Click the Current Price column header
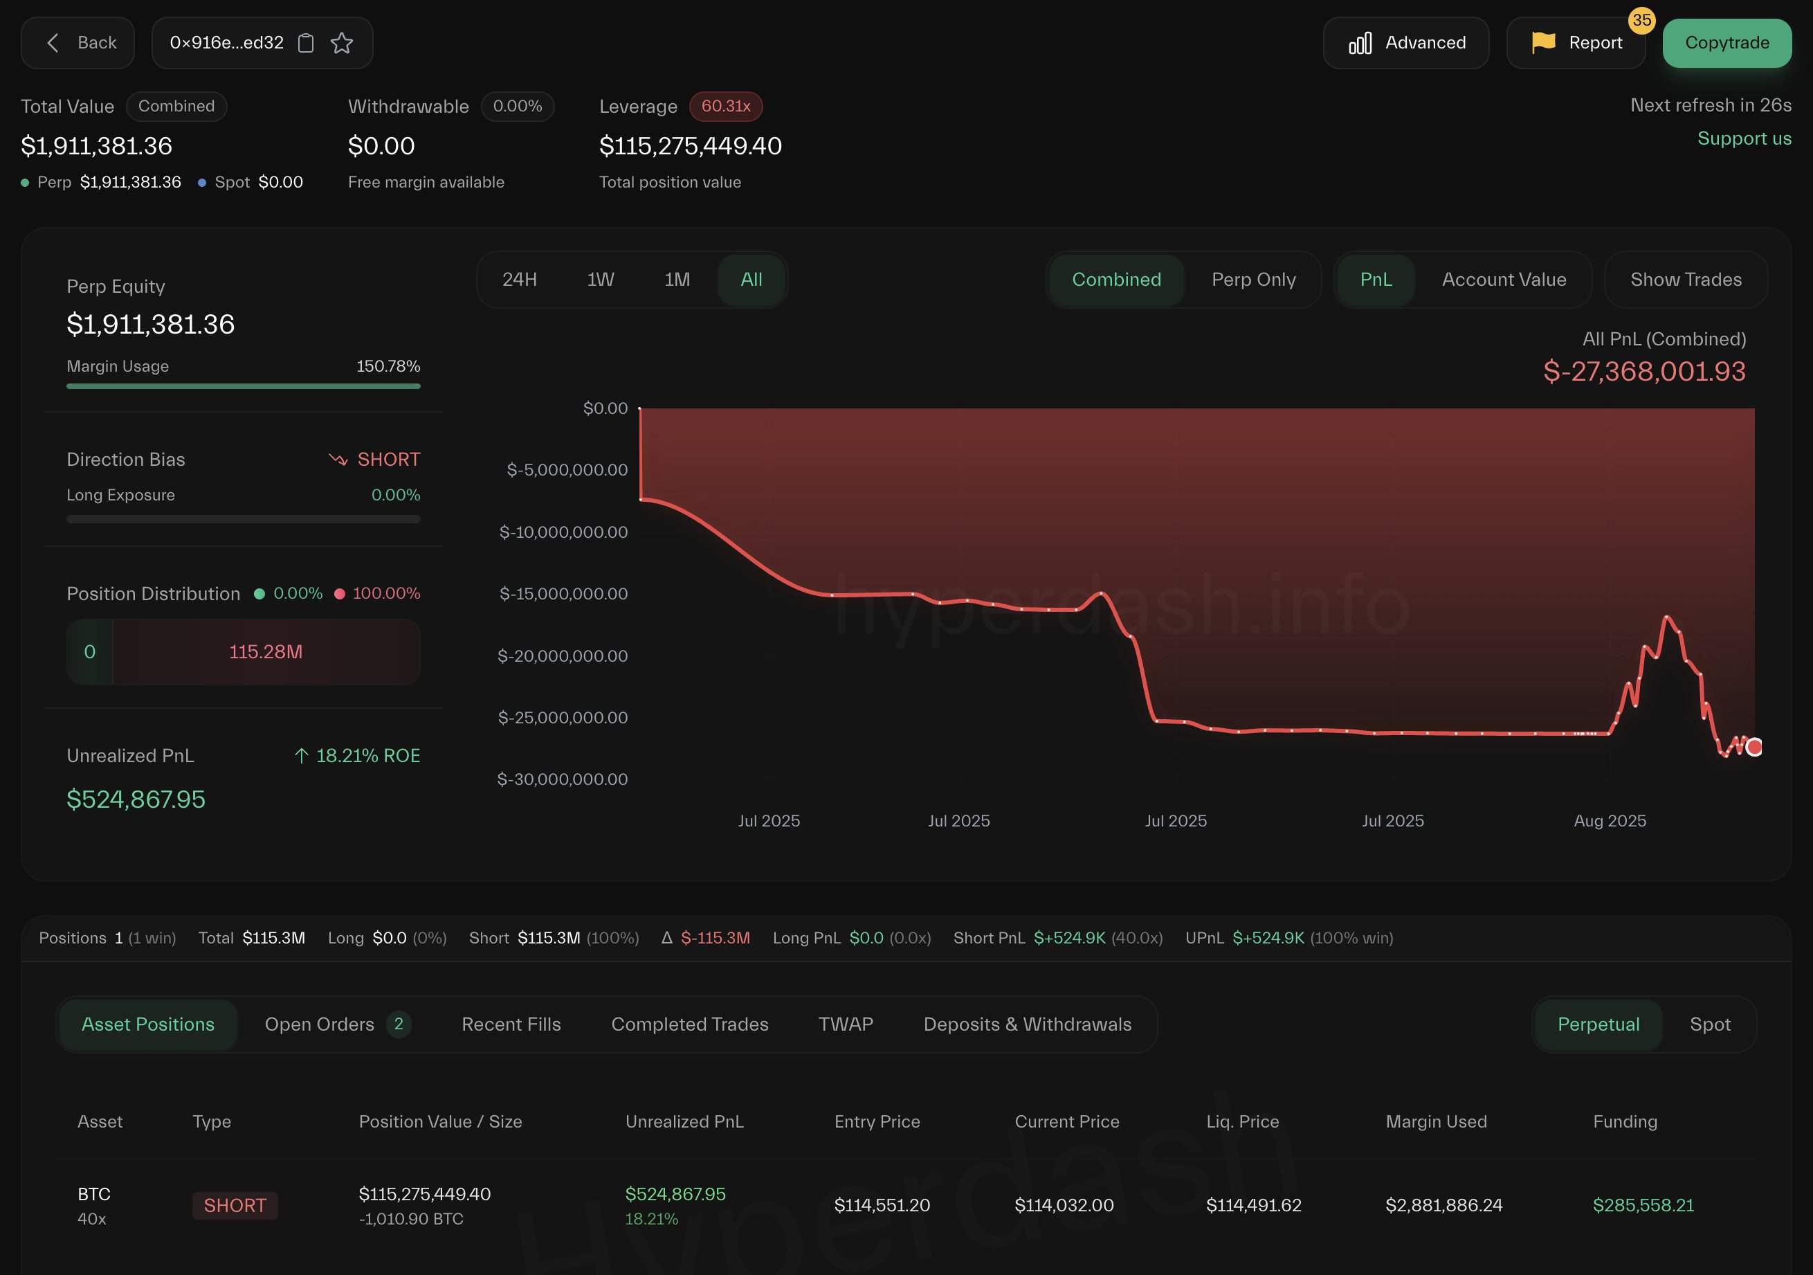 (x=1067, y=1122)
